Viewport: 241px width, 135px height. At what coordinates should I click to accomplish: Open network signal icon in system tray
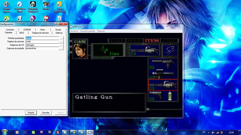point(217,133)
